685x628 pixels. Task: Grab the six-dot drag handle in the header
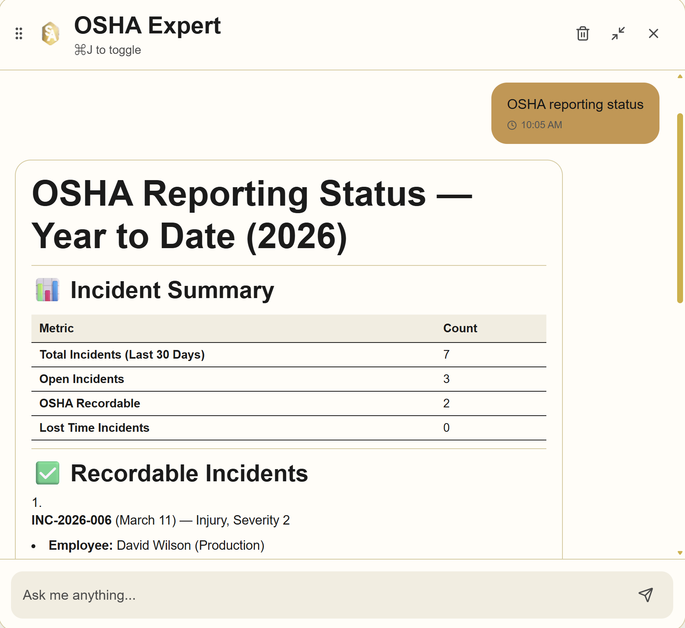[18, 34]
